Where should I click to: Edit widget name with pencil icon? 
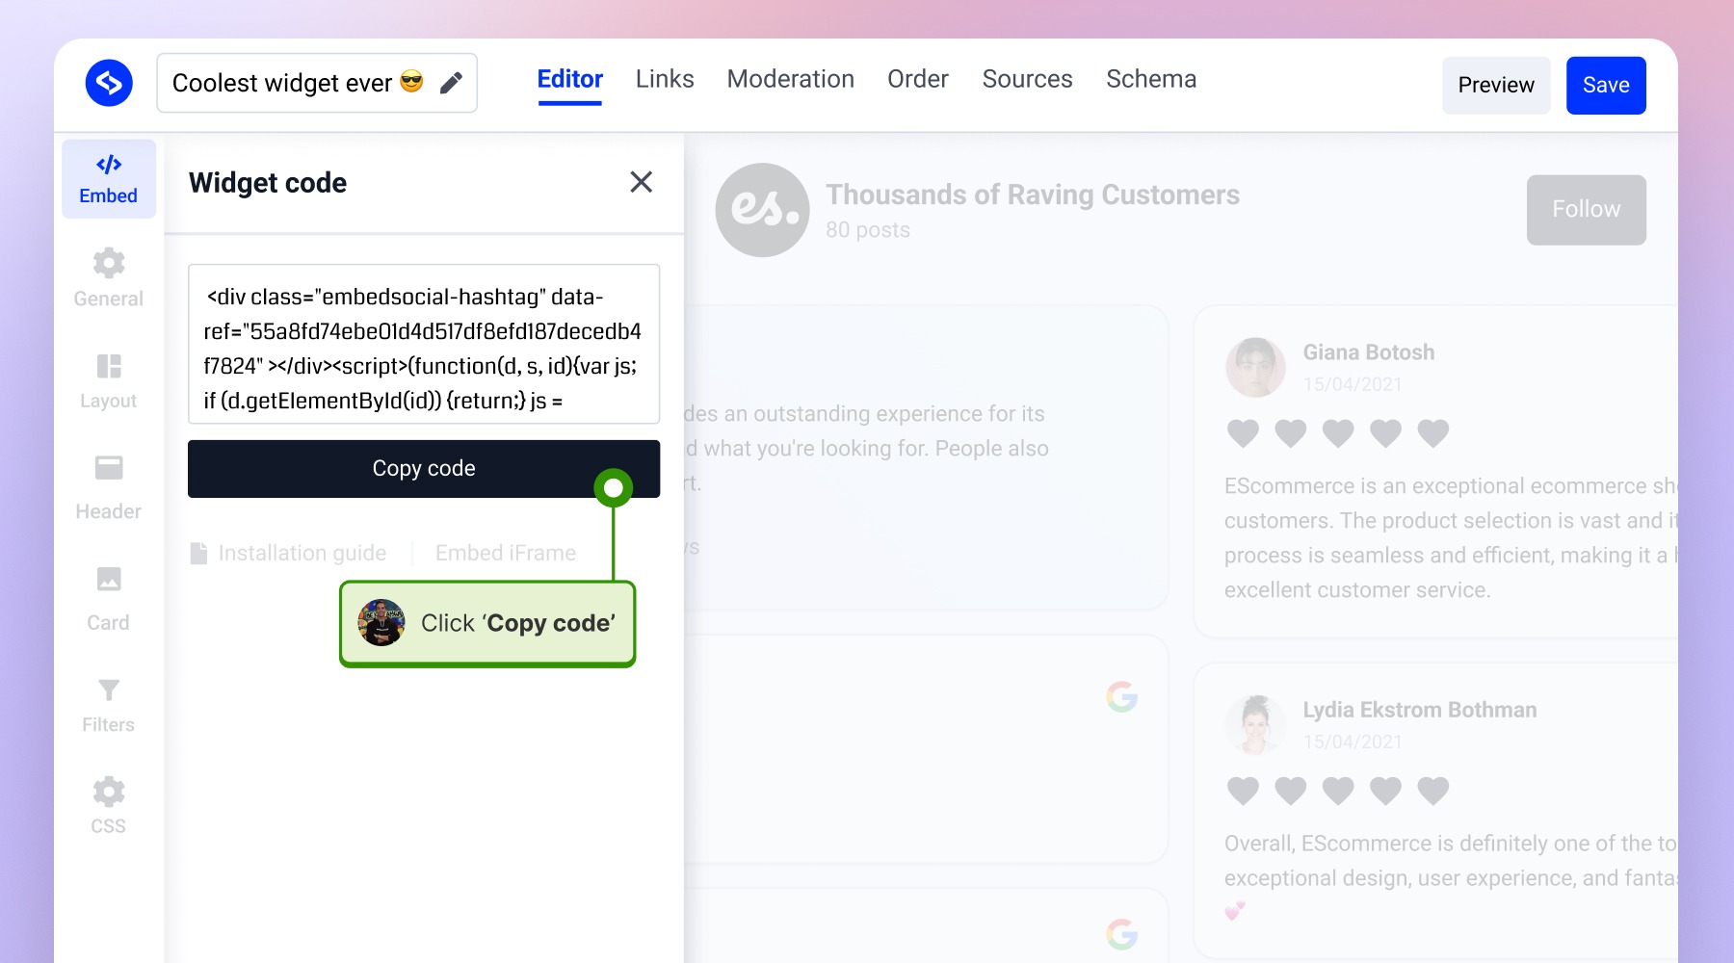(451, 83)
